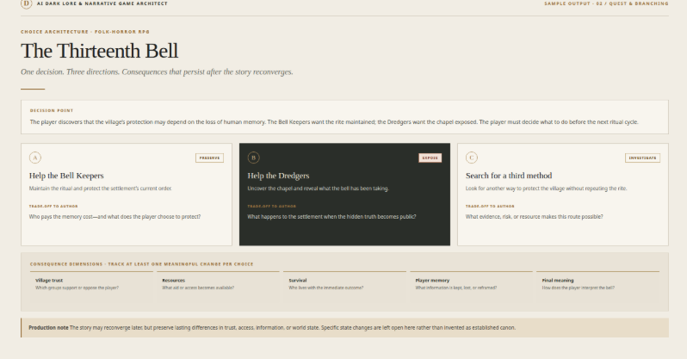Click How does the player interpret the bell
The width and height of the screenshot is (687, 359).
579,288
